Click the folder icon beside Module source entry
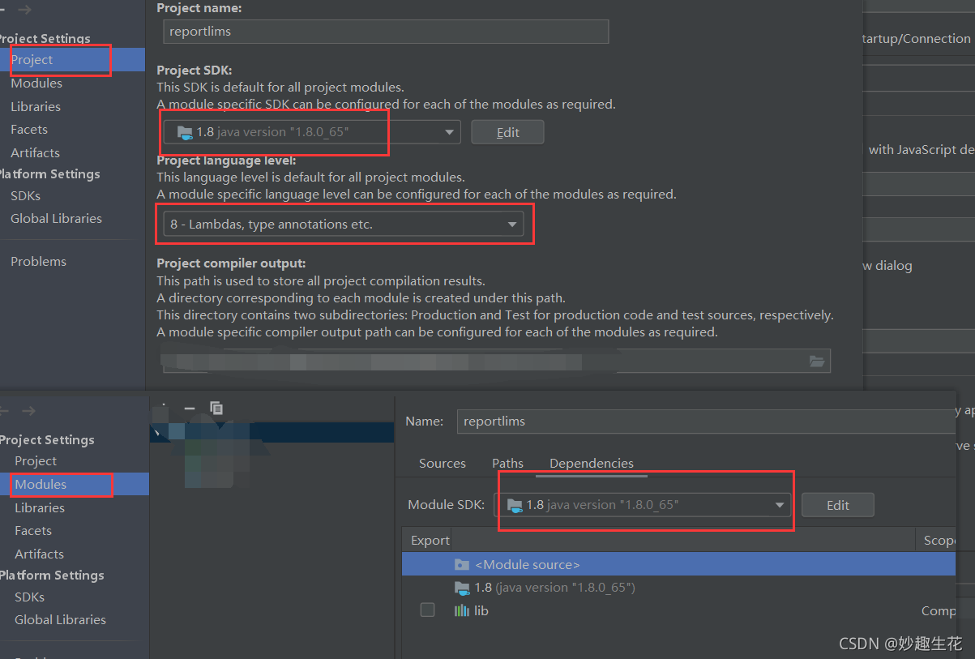 [x=462, y=564]
